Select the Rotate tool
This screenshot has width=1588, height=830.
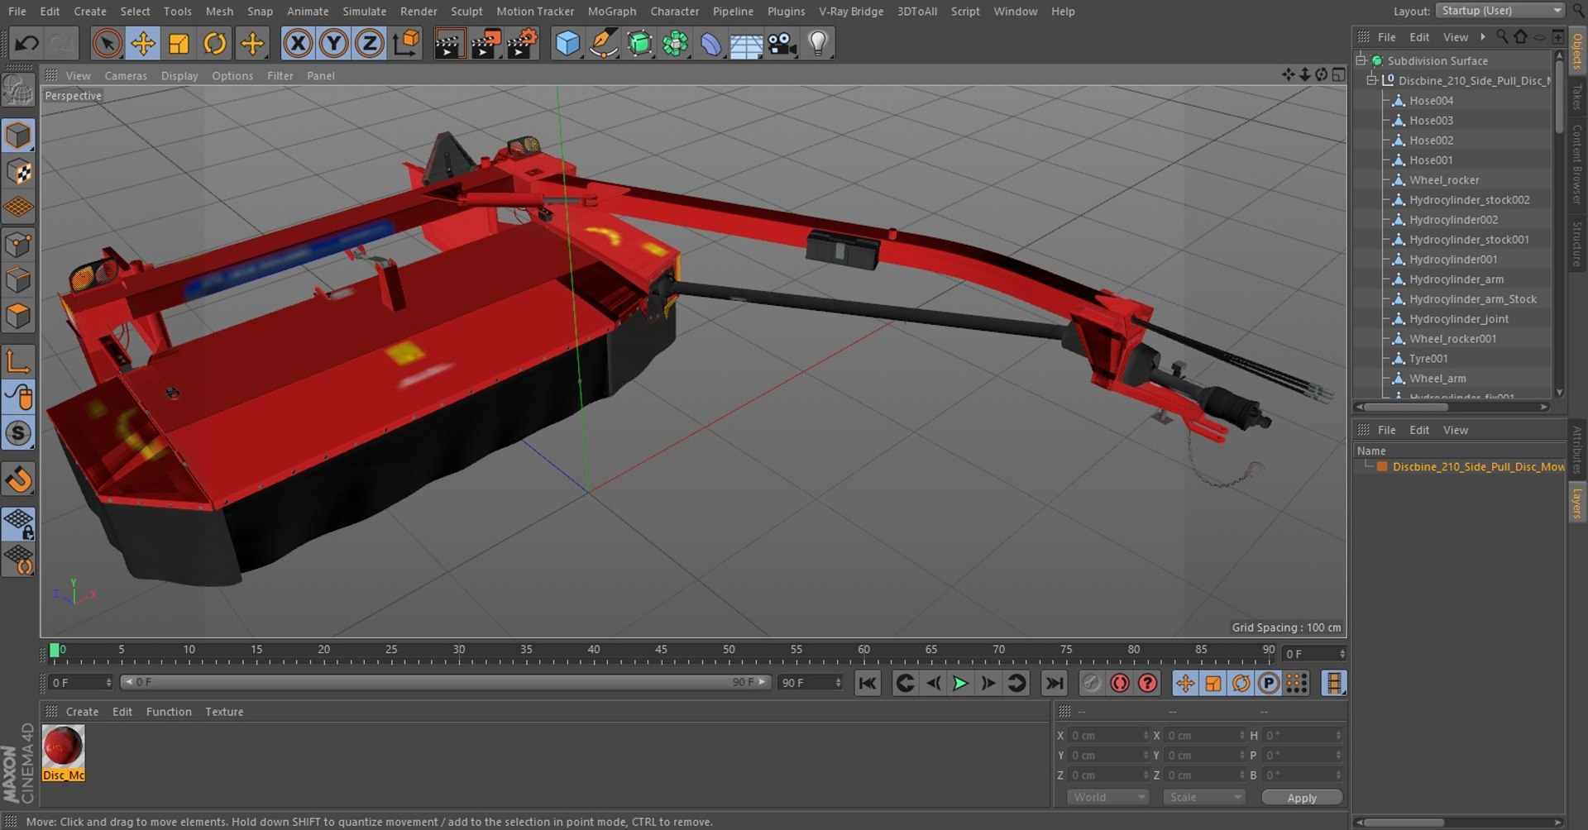point(215,43)
